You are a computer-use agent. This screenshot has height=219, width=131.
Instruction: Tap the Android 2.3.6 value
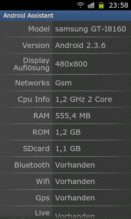80,45
